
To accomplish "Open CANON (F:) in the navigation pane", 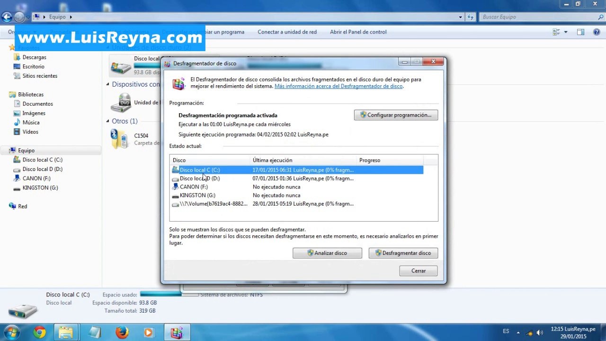I will [36, 179].
